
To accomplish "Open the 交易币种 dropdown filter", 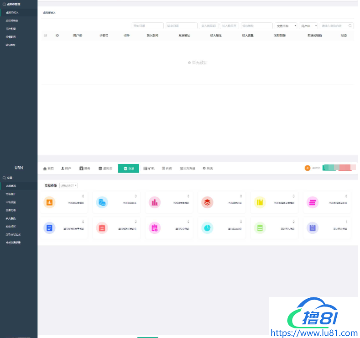I will click(286, 26).
